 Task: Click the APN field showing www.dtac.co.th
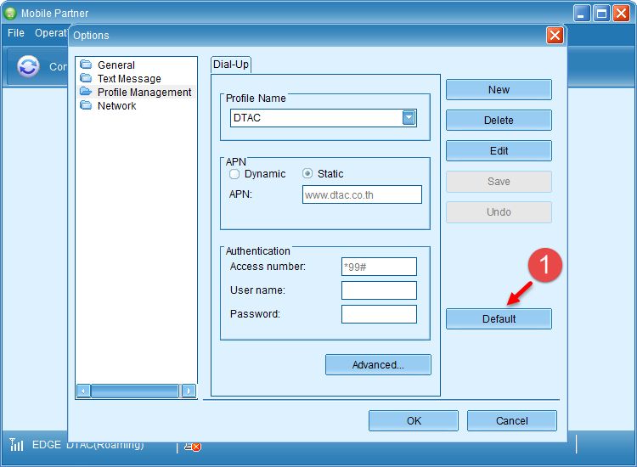[362, 194]
